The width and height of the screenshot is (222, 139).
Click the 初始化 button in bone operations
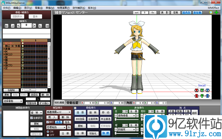(x=92, y=133)
